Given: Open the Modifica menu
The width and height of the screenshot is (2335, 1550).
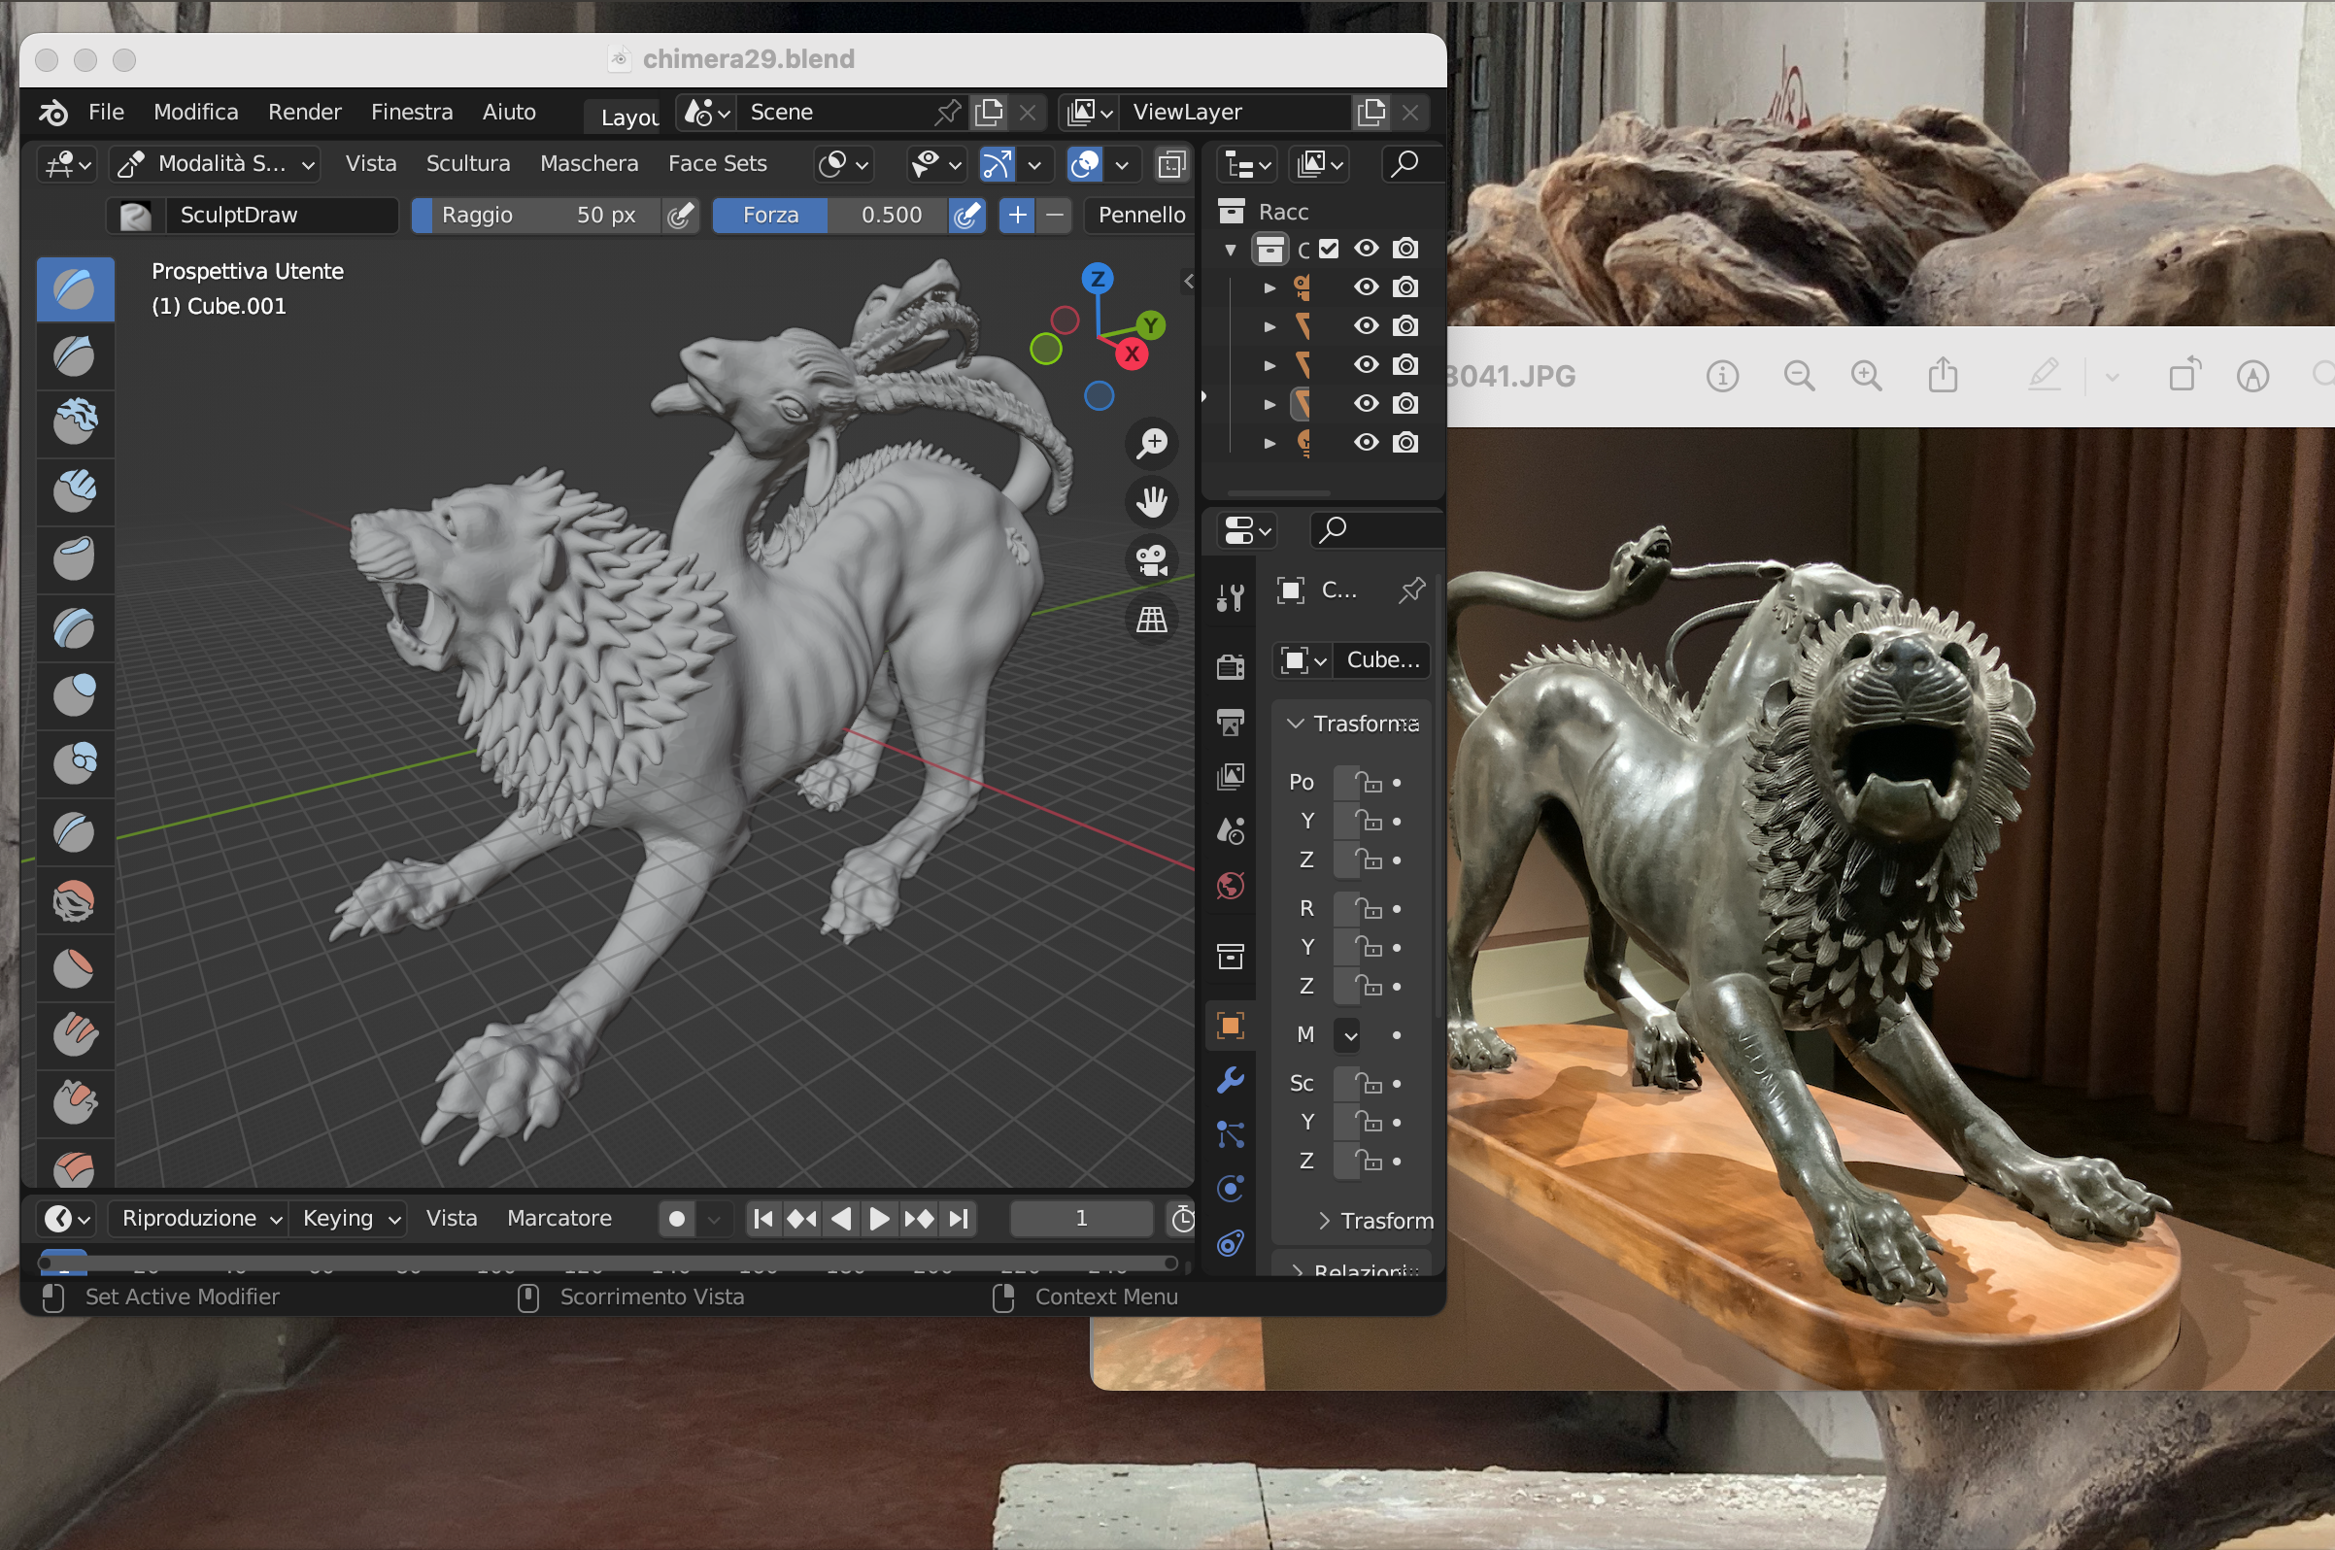Looking at the screenshot, I should click(x=196, y=112).
